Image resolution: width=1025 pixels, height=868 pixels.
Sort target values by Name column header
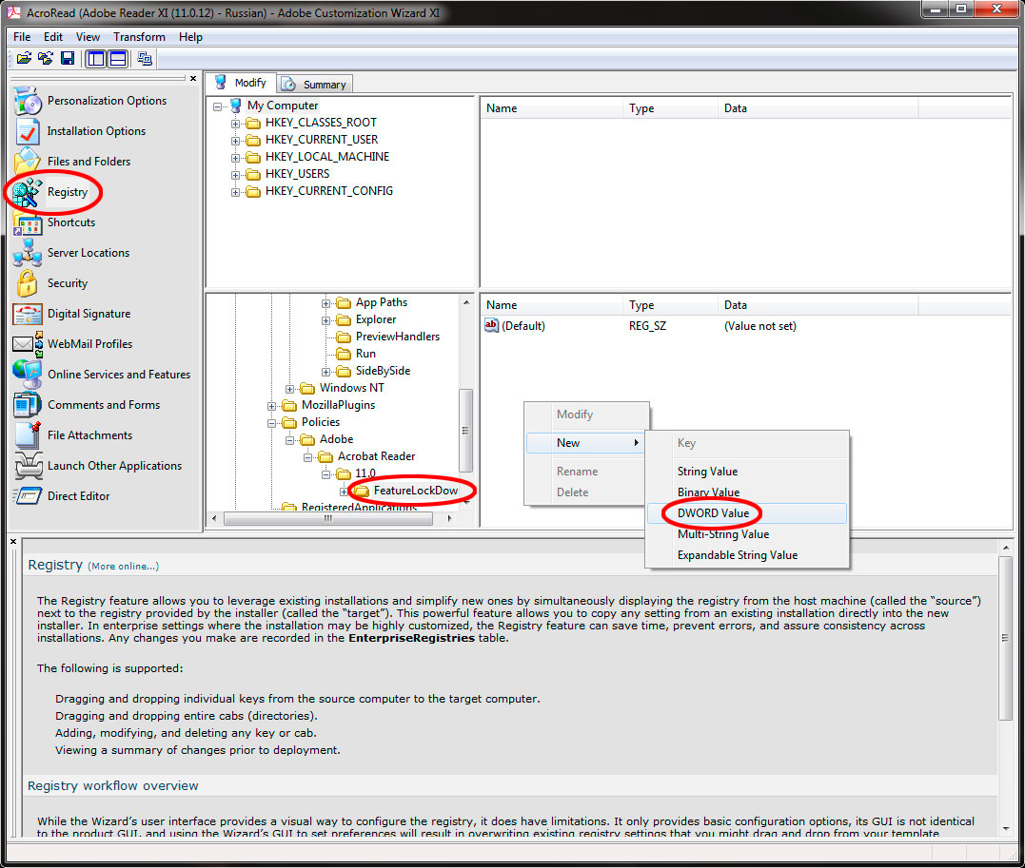(552, 305)
